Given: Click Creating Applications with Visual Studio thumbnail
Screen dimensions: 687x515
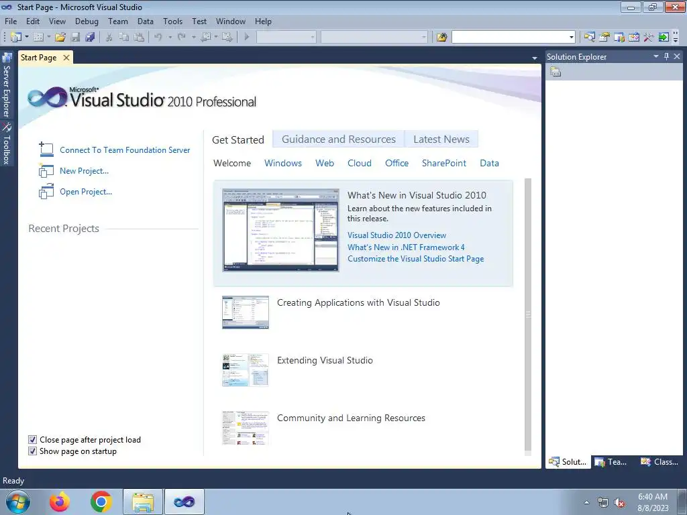Looking at the screenshot, I should pos(246,312).
